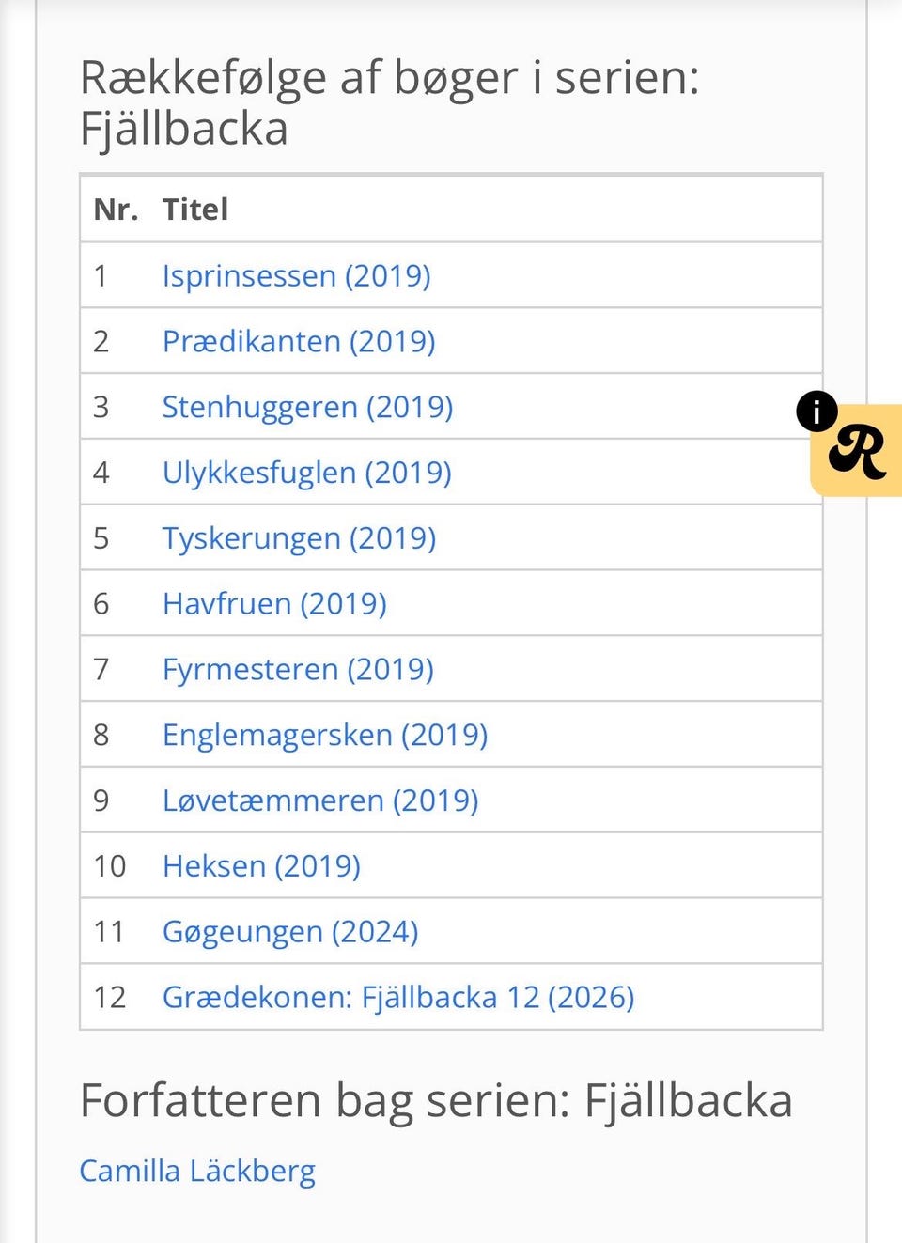The height and width of the screenshot is (1243, 902).
Task: Open the Isprinsessen (2019) link
Action: pyautogui.click(x=296, y=276)
